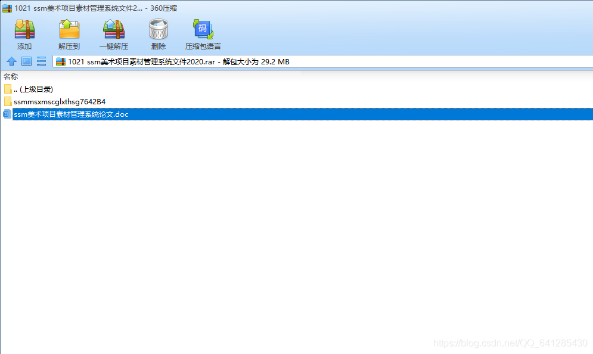The height and width of the screenshot is (354, 593).
Task: Select the .. (上级目录) row
Action: [x=33, y=89]
